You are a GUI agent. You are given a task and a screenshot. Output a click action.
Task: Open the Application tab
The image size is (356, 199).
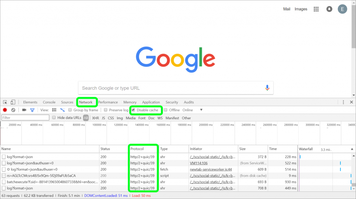coord(151,102)
